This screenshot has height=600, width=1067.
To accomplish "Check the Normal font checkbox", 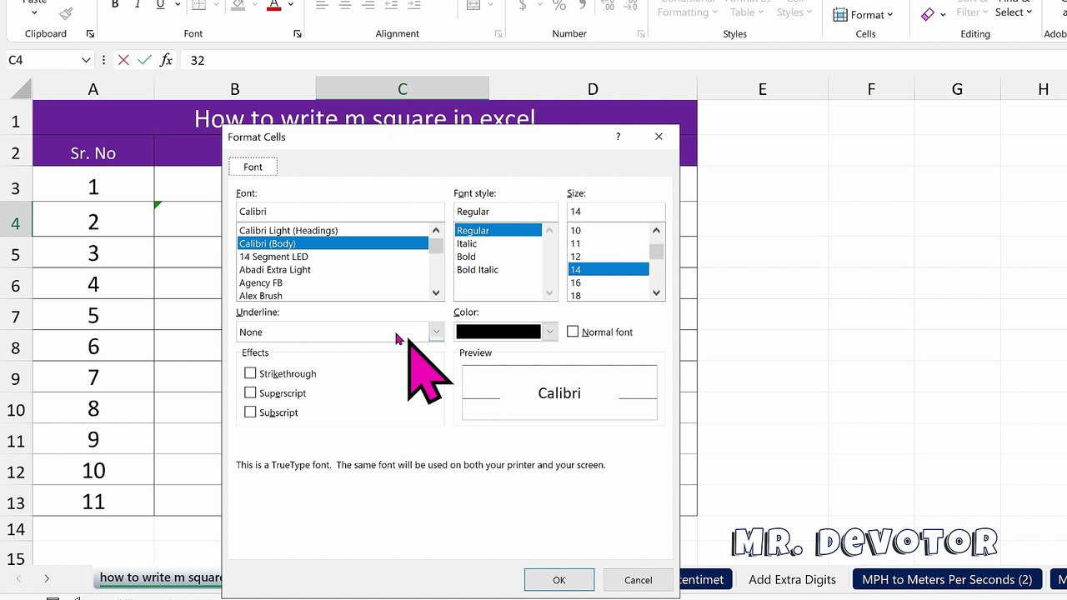I will point(573,332).
